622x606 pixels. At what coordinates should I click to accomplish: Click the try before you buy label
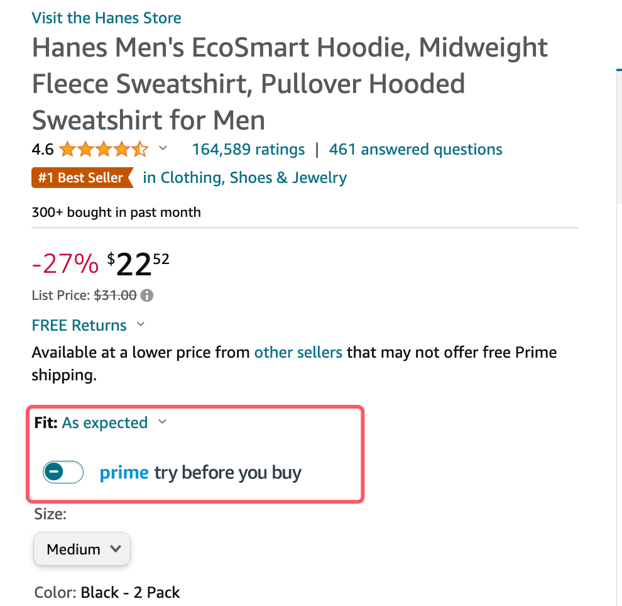pyautogui.click(x=227, y=472)
